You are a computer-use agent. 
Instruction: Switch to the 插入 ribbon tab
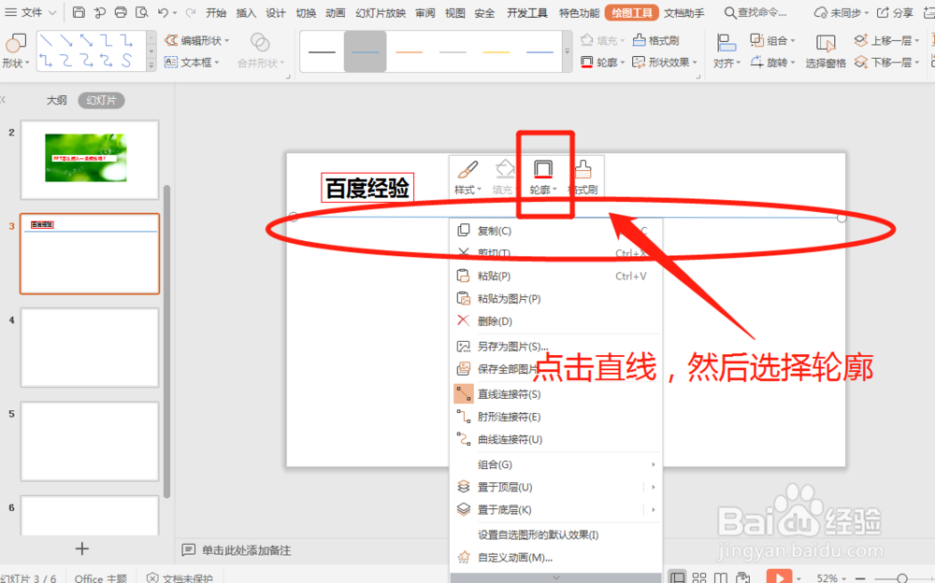(246, 12)
